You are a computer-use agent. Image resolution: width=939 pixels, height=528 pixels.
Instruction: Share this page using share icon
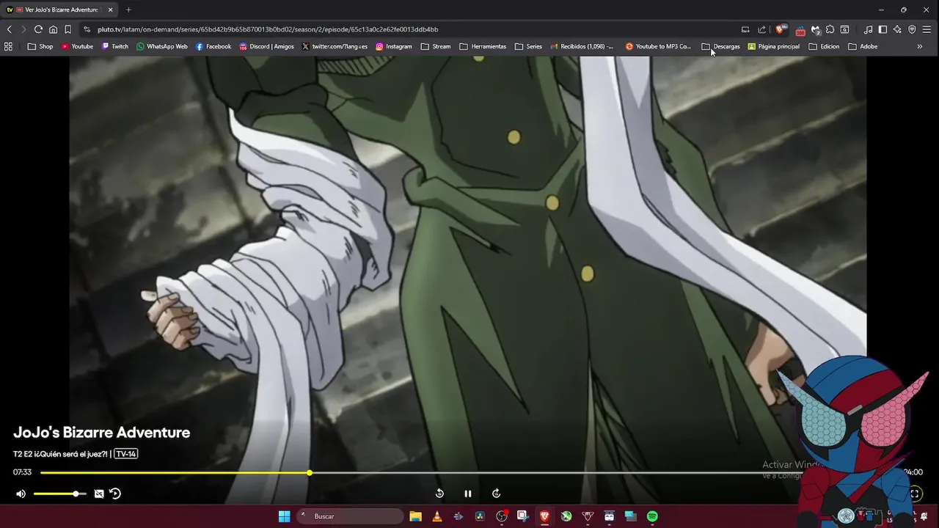[761, 29]
